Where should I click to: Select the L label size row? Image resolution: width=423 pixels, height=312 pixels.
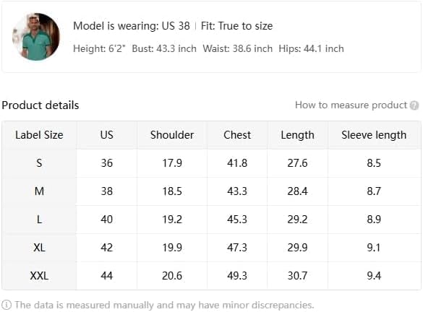(x=211, y=220)
